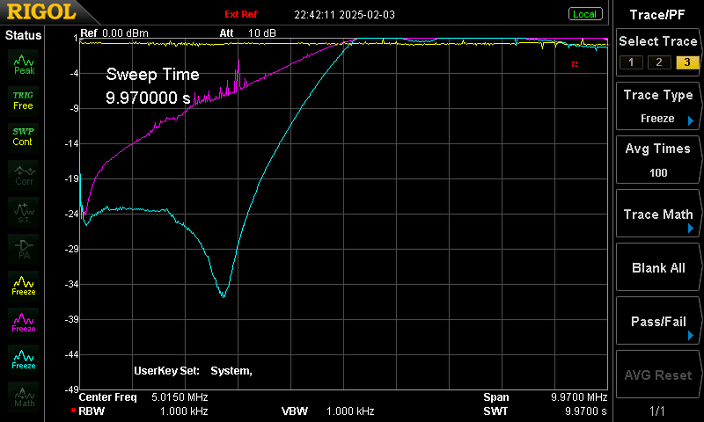The image size is (704, 422).
Task: Click the dimmed PA preamp status icon
Action: [23, 249]
